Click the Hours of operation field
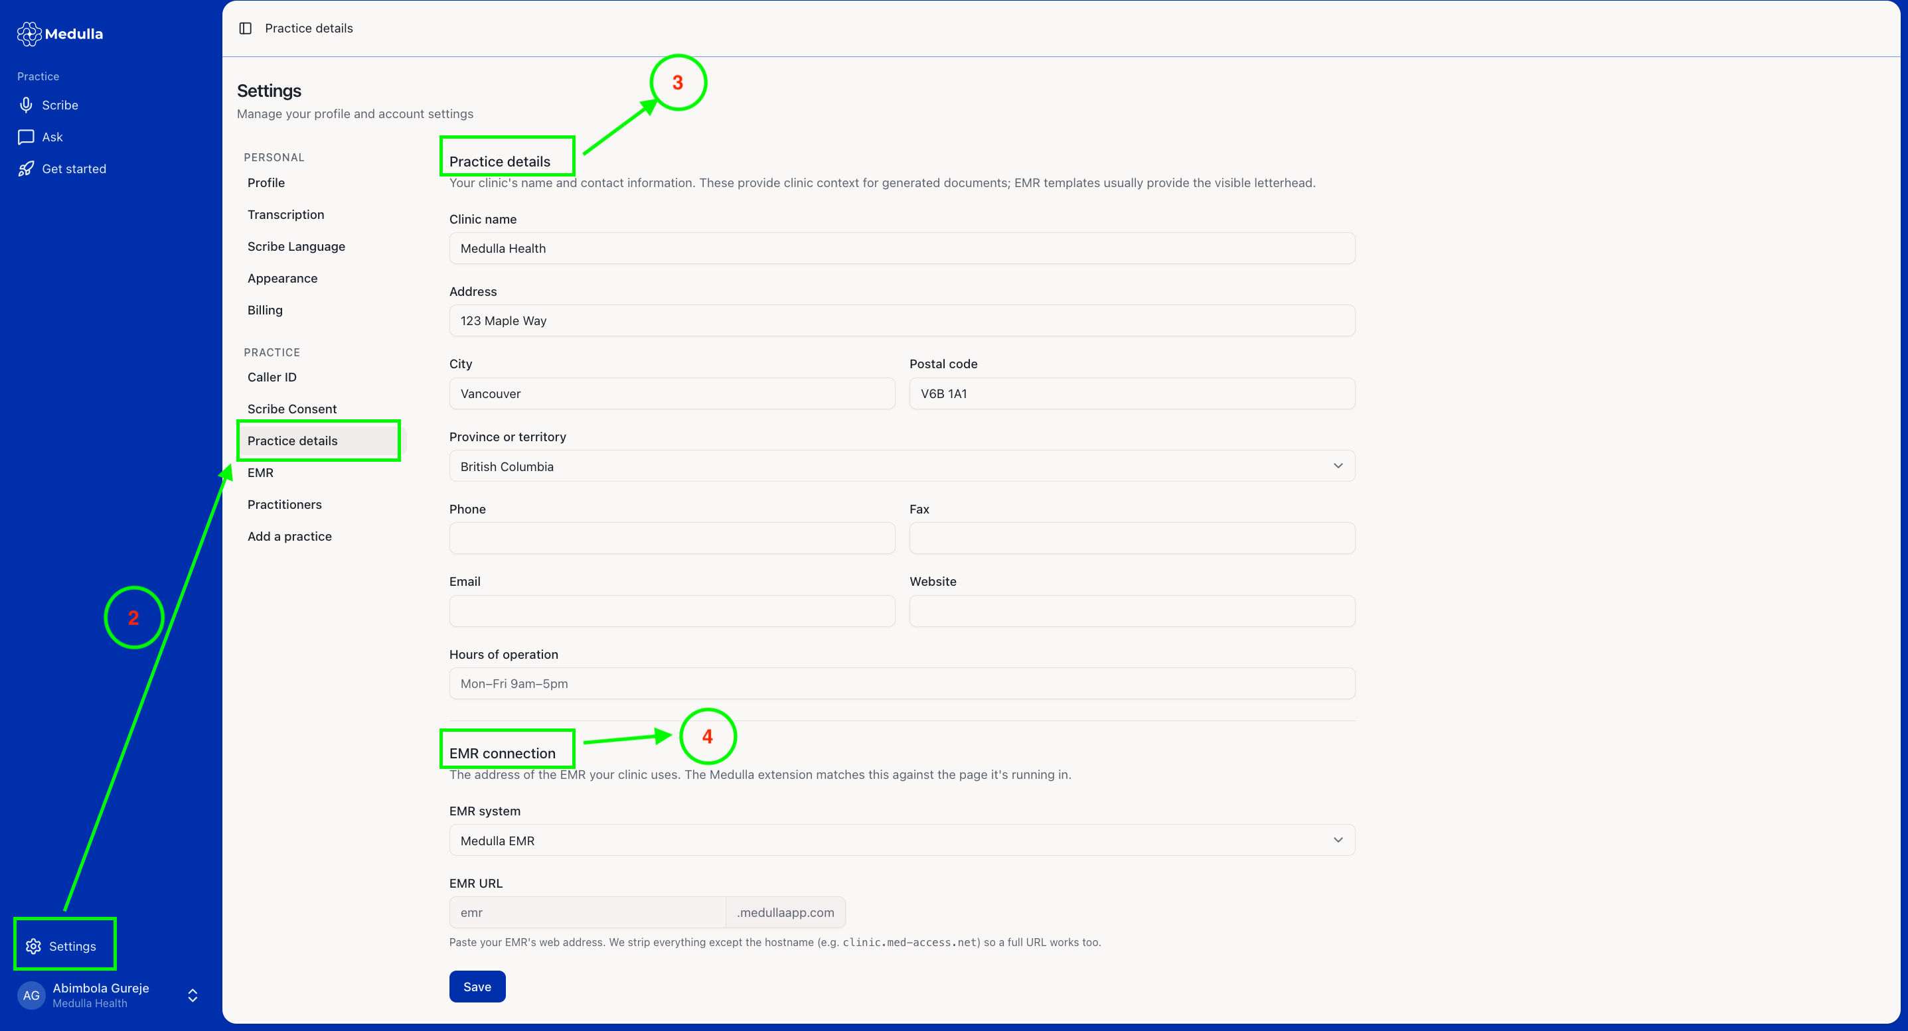Image resolution: width=1908 pixels, height=1031 pixels. click(x=902, y=684)
